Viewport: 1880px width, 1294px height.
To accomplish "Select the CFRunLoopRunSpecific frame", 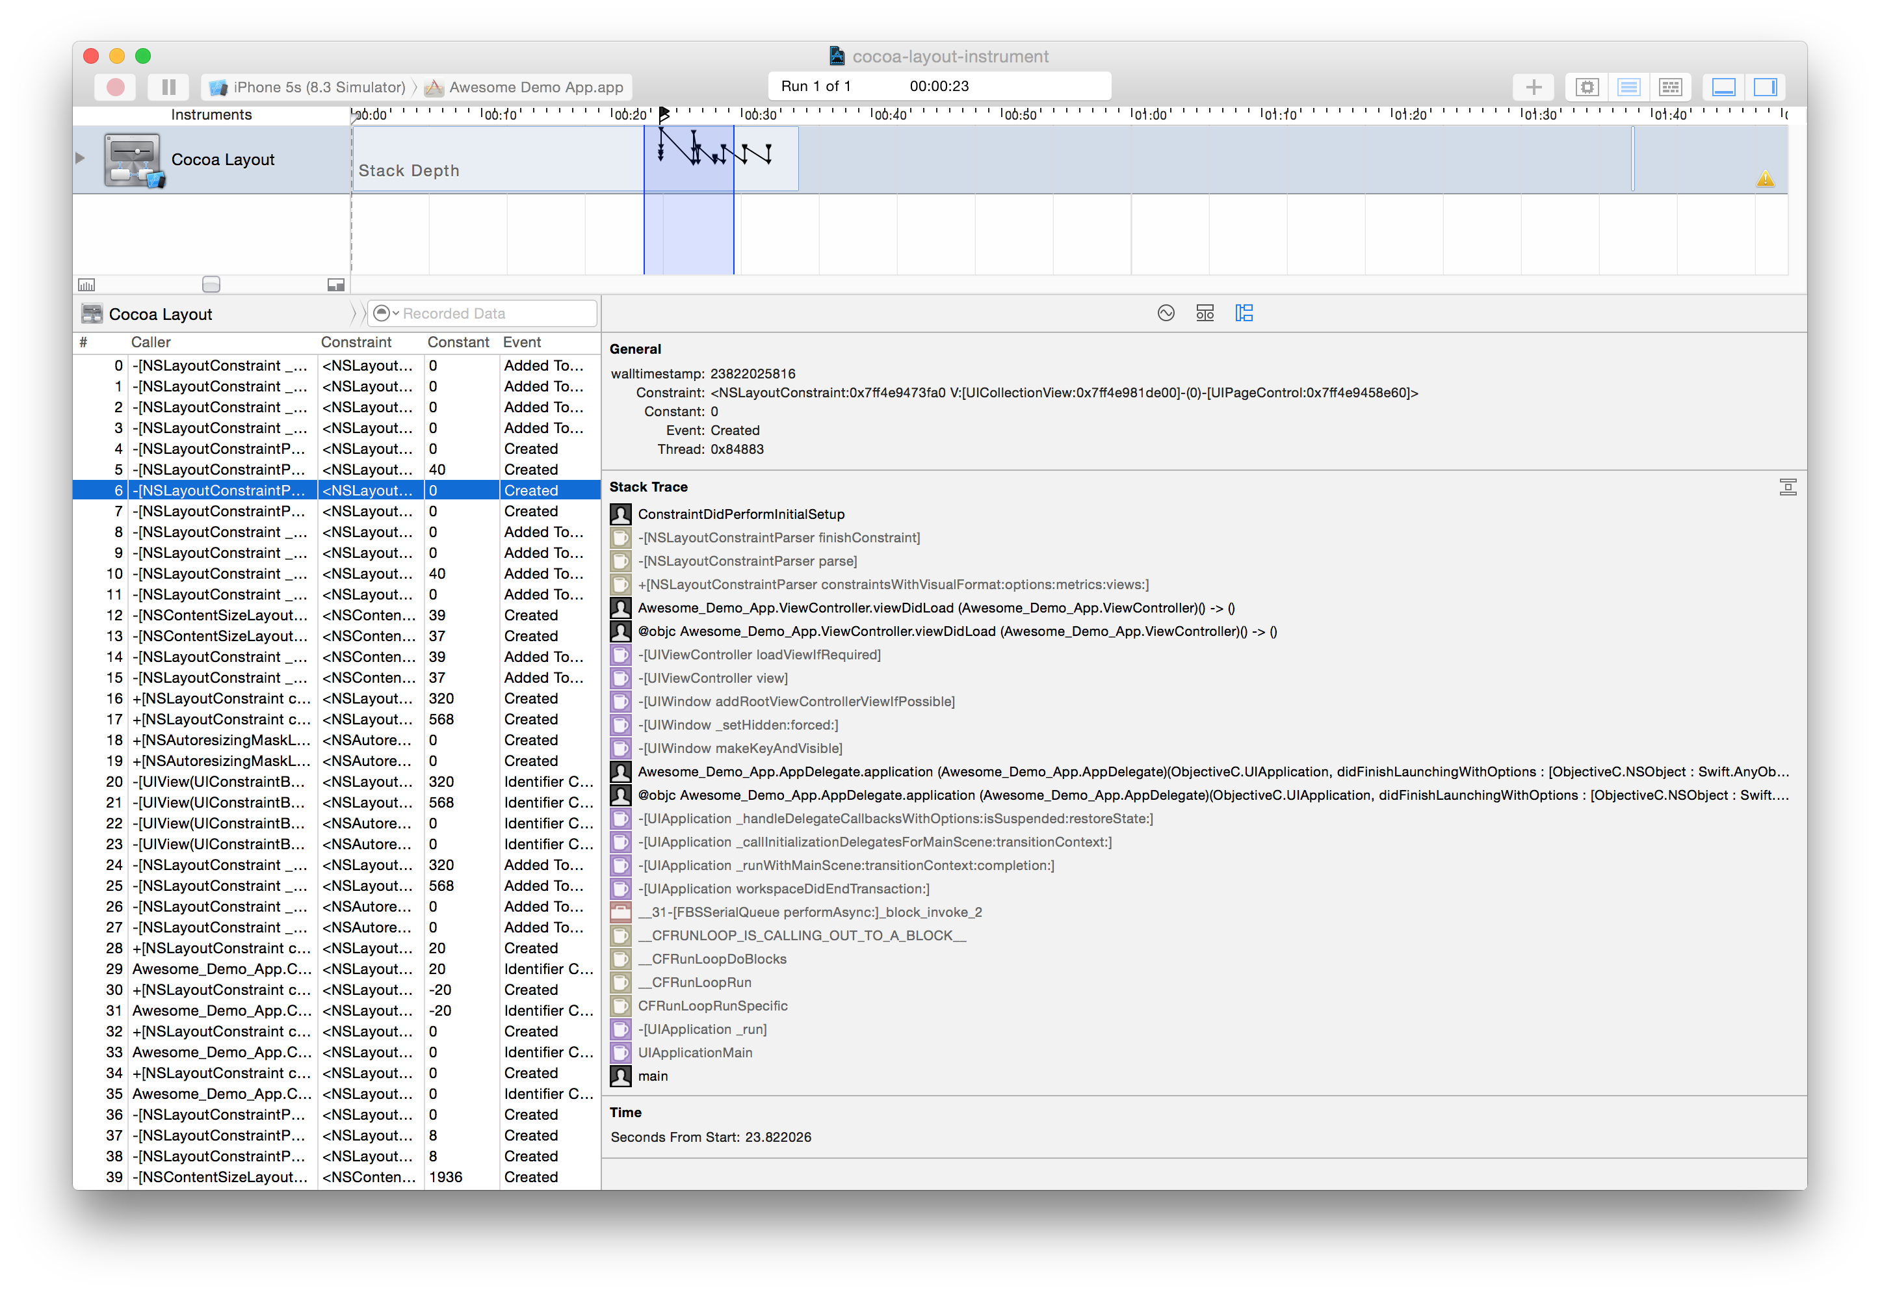I will pyautogui.click(x=712, y=1006).
